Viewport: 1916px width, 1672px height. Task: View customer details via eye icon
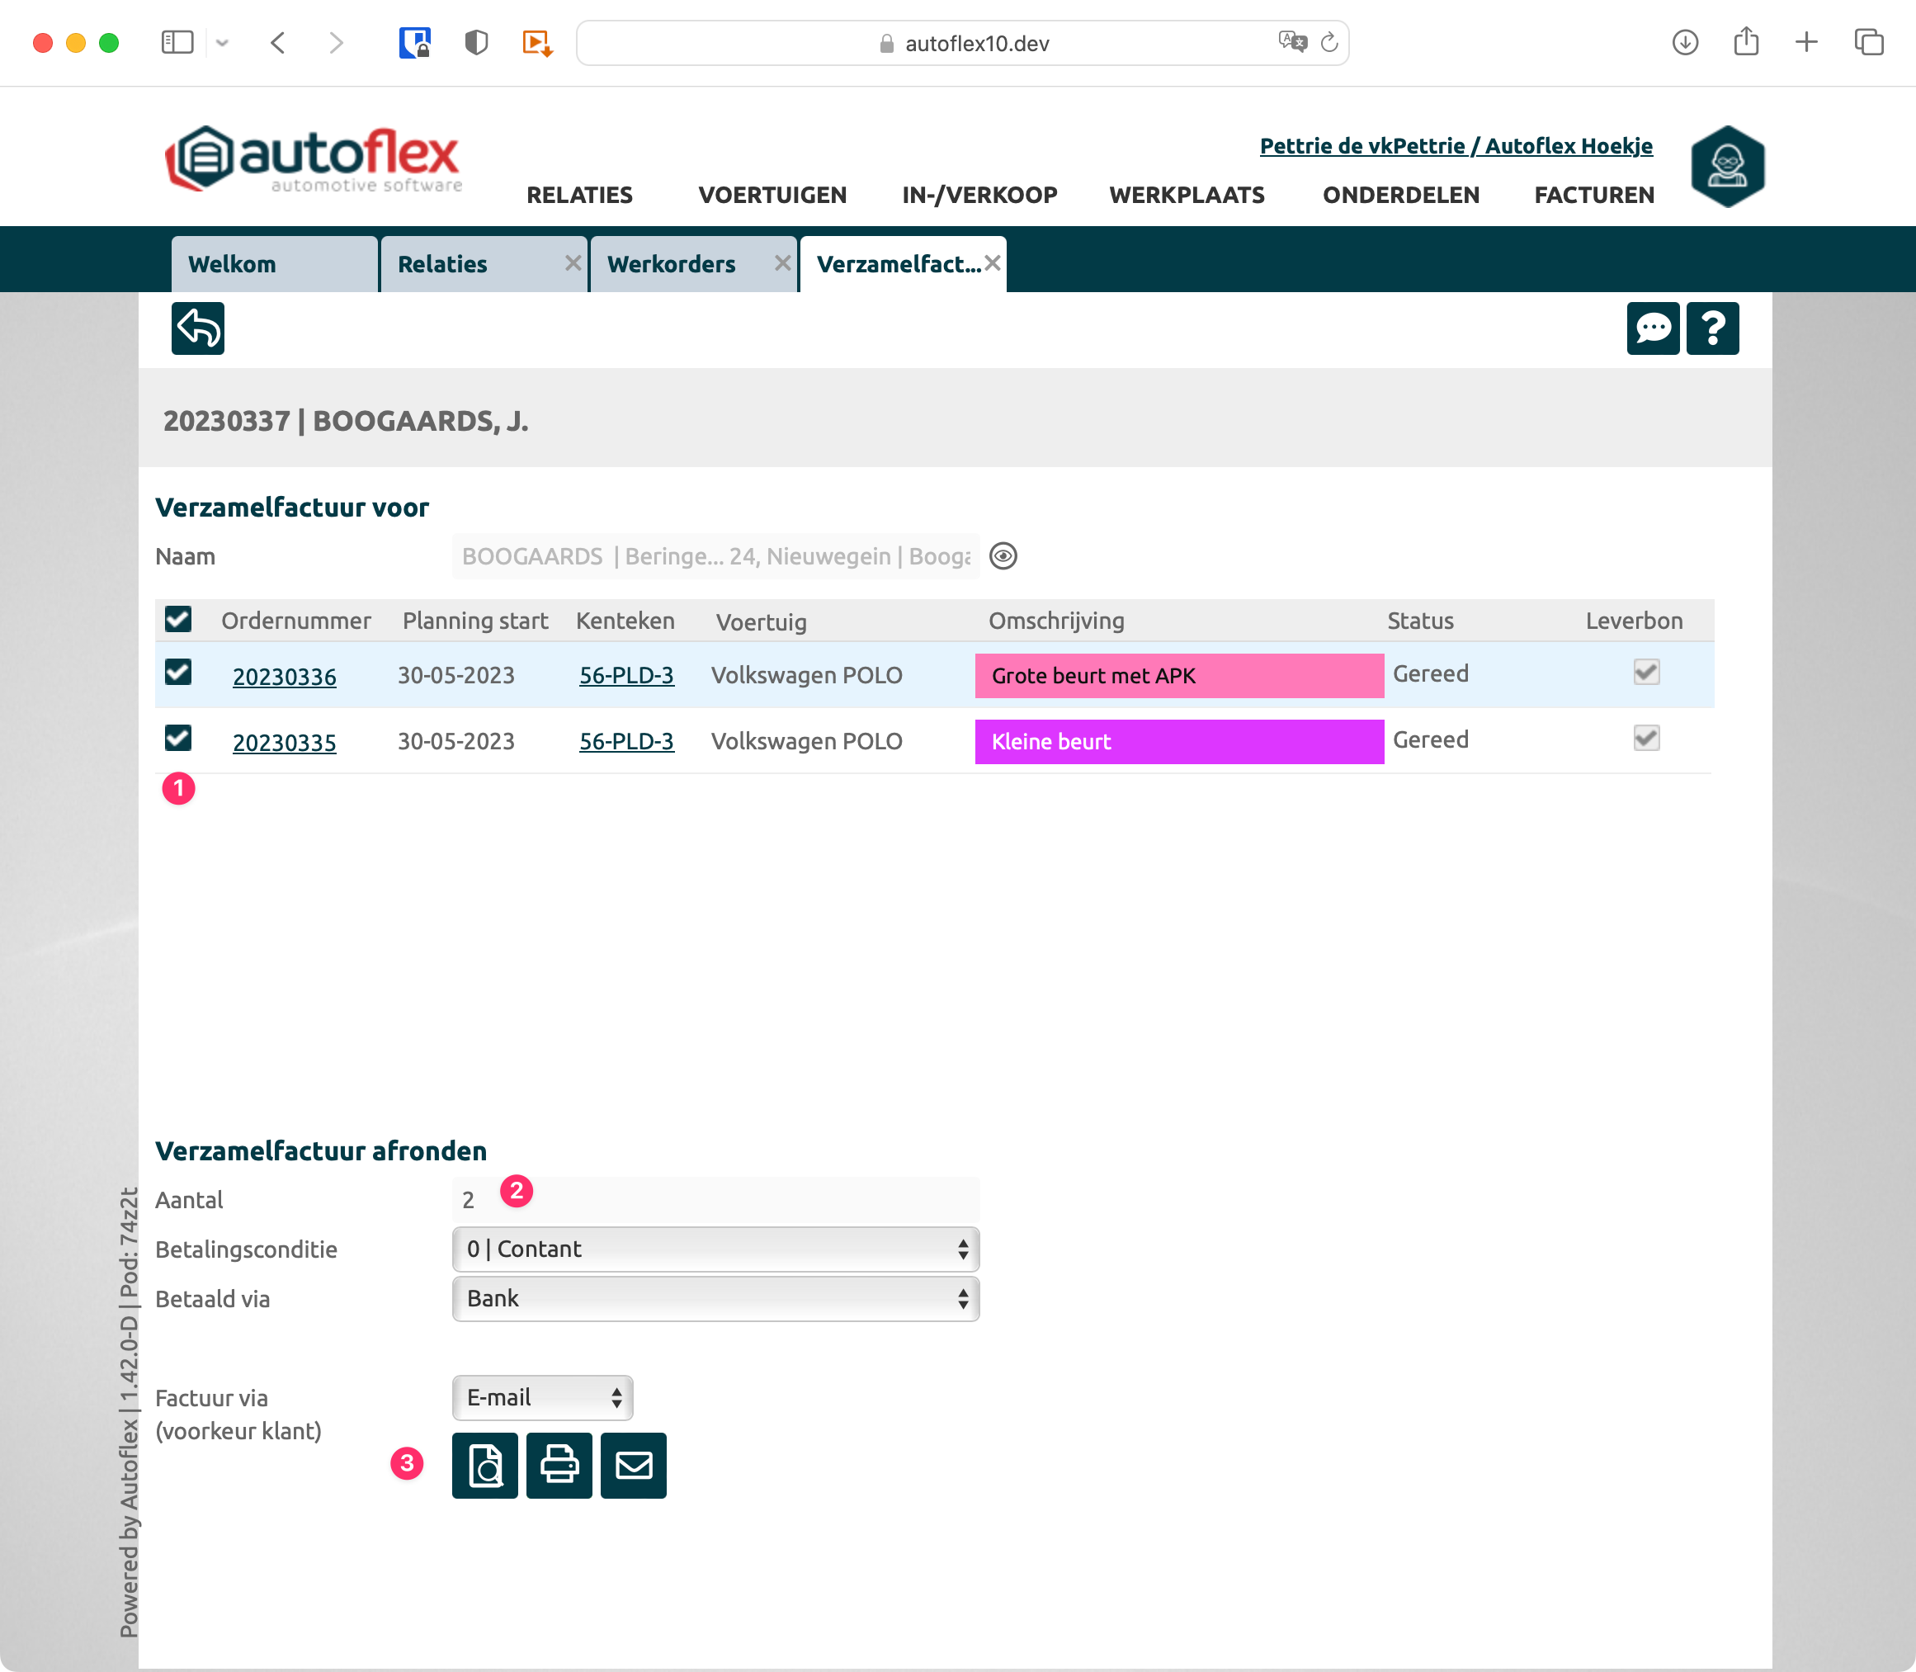click(x=1003, y=556)
